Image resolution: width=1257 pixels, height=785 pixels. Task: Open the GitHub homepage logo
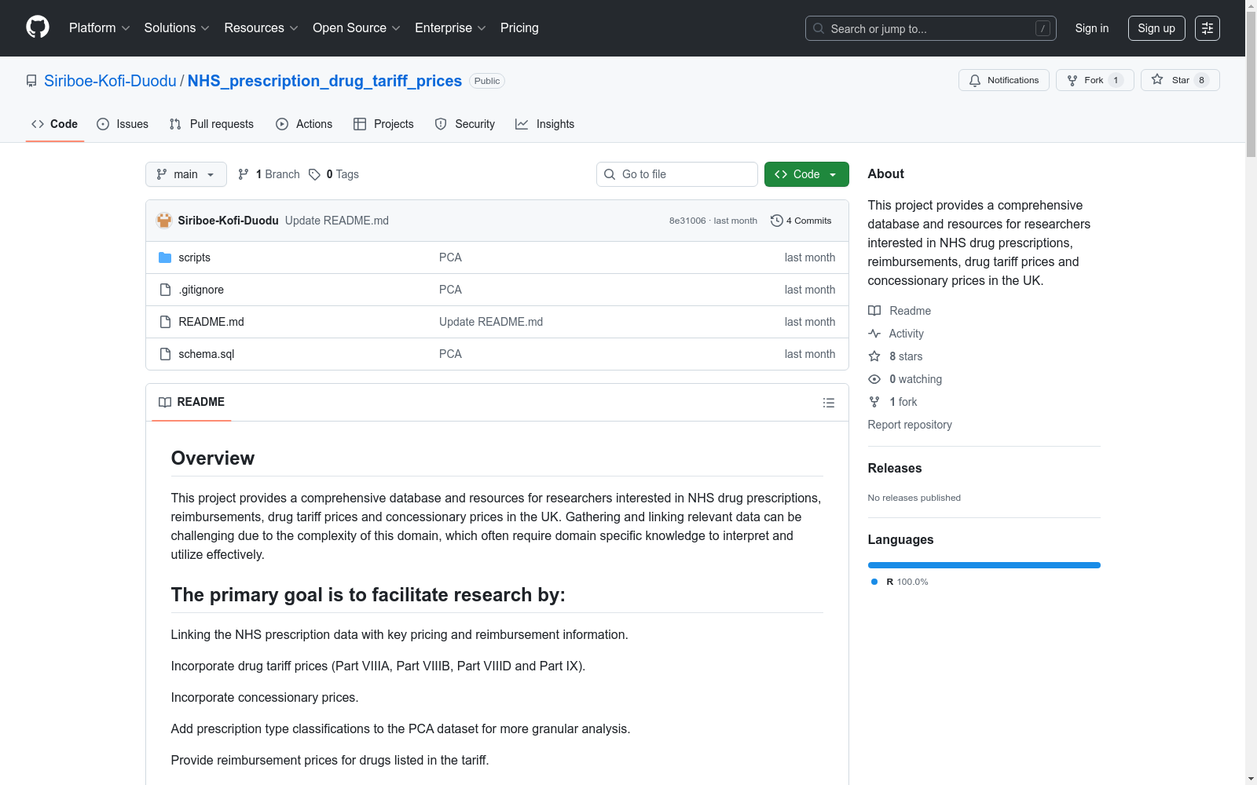click(38, 27)
